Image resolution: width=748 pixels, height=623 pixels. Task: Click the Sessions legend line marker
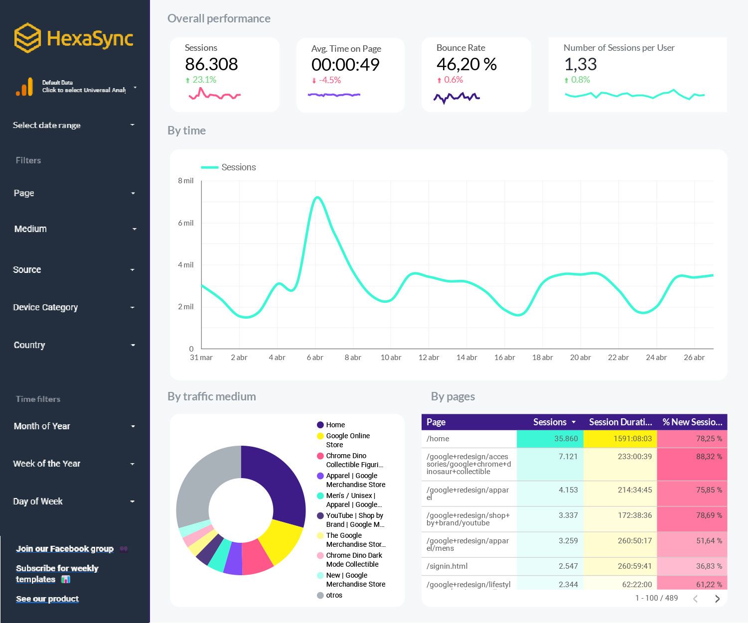[x=209, y=167]
